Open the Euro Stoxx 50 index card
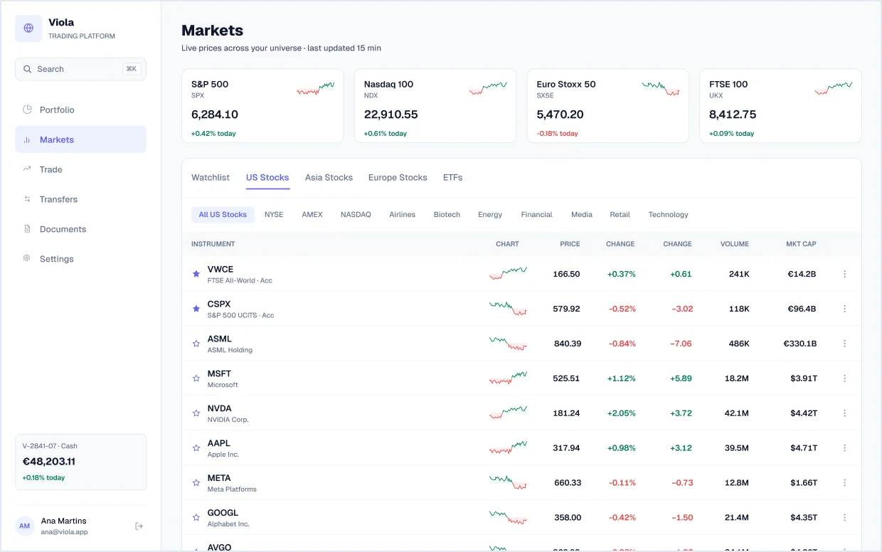This screenshot has width=882, height=552. tap(608, 106)
